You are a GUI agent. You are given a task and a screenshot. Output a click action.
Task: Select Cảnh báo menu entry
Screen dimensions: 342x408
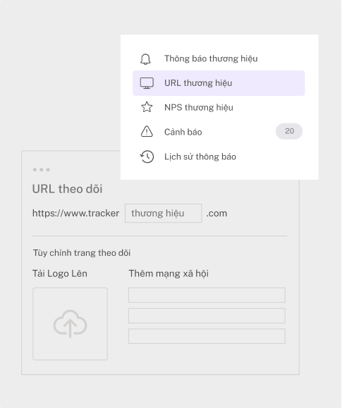(x=219, y=132)
